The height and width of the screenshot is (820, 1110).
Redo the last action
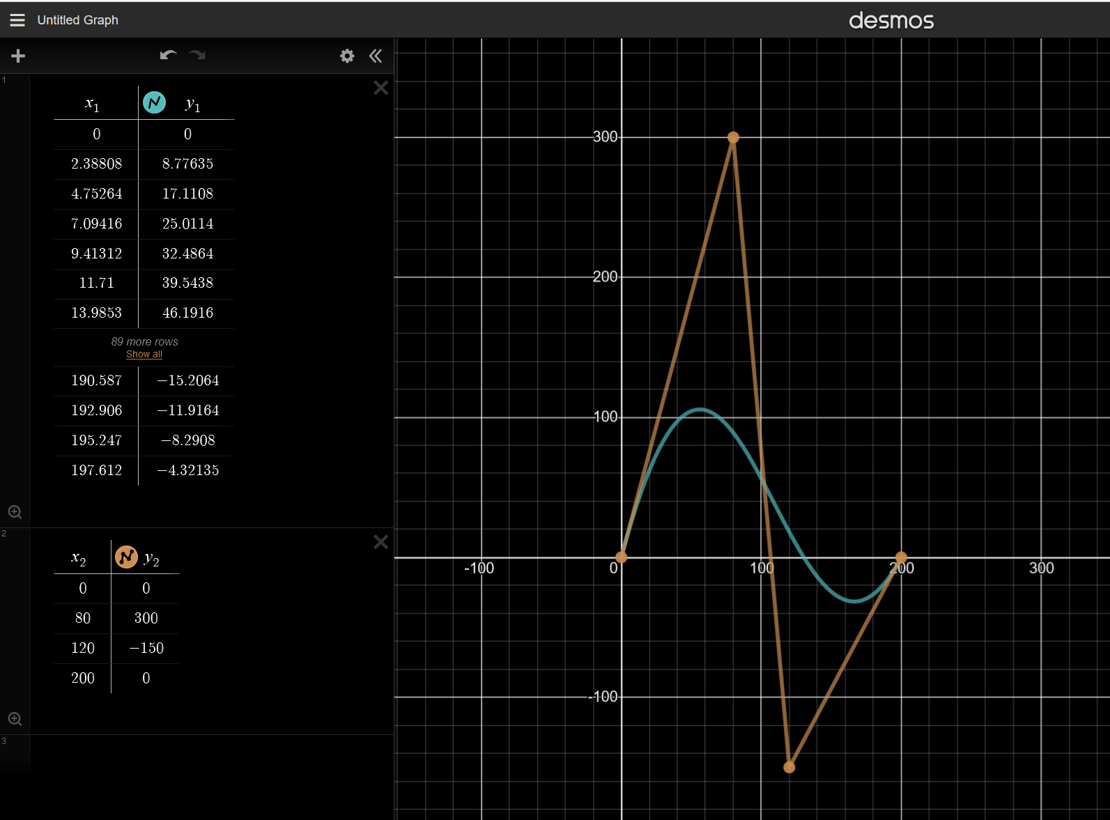pyautogui.click(x=197, y=55)
